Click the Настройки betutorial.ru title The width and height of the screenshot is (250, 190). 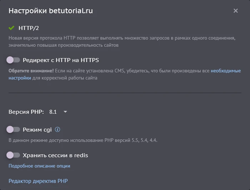coord(51,11)
